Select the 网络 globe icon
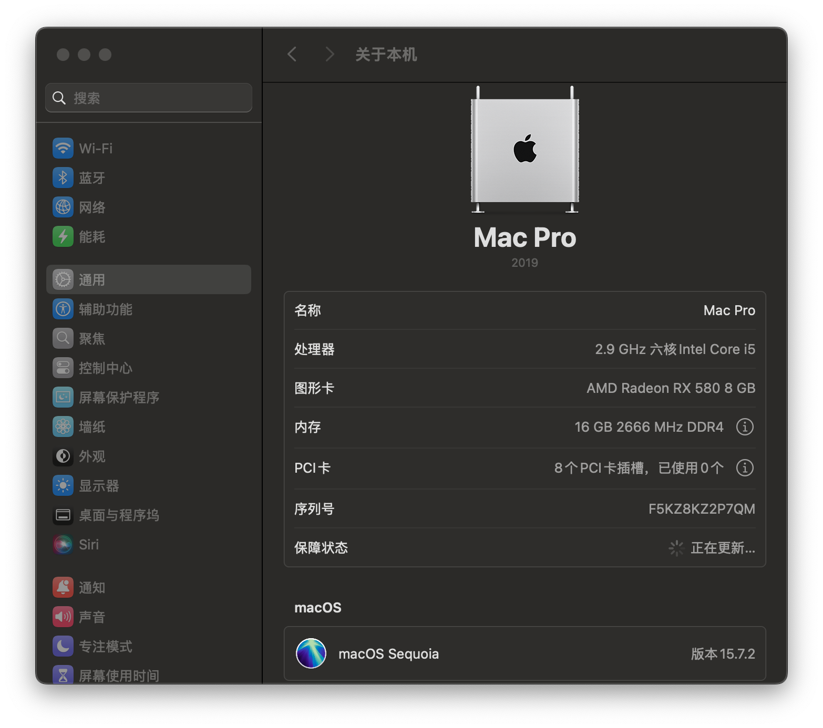This screenshot has width=823, height=728. click(63, 207)
